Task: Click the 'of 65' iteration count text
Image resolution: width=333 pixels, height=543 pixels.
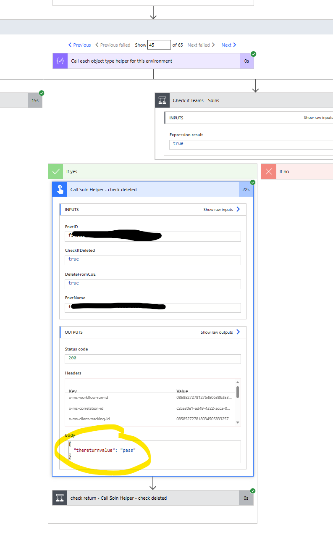Action: tap(178, 45)
